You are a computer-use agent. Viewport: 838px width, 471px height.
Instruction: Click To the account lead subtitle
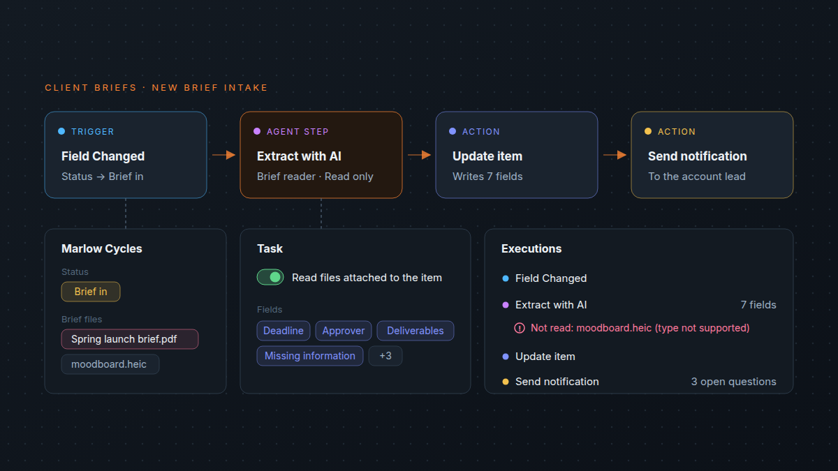click(697, 177)
